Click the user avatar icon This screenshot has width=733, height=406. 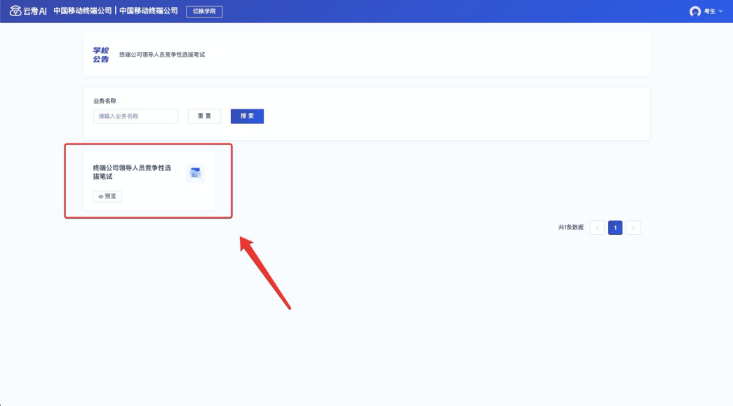[695, 11]
